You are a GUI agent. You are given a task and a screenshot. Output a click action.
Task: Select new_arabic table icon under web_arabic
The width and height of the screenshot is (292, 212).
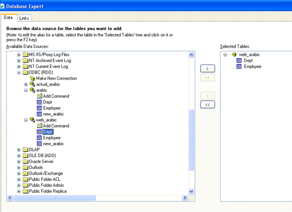39,144
